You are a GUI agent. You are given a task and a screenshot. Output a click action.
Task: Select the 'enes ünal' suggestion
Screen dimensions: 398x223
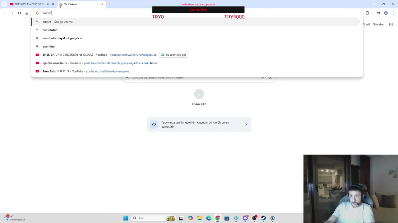click(x=196, y=46)
